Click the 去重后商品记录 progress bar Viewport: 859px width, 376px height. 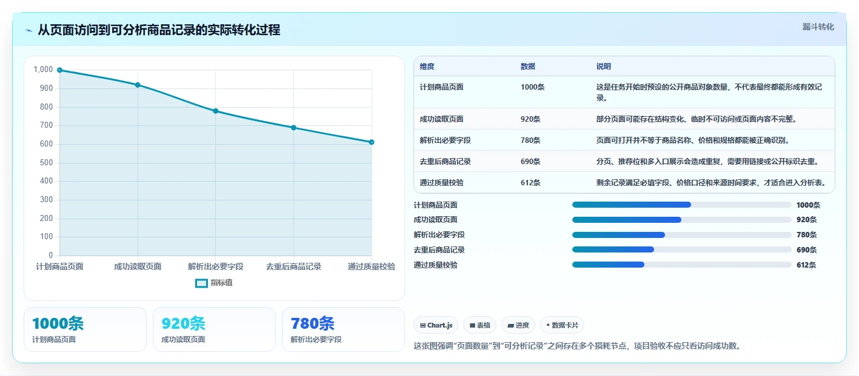(x=682, y=249)
